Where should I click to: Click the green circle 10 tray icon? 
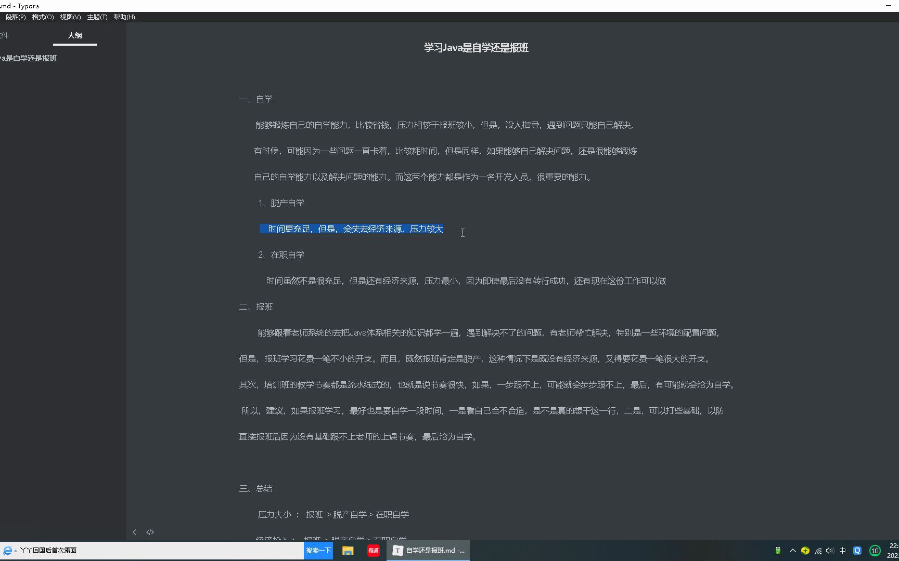click(x=875, y=551)
